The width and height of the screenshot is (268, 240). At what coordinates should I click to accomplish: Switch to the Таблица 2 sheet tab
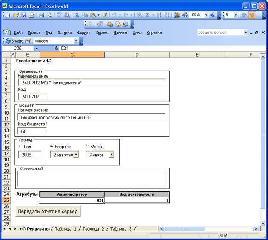click(x=94, y=229)
